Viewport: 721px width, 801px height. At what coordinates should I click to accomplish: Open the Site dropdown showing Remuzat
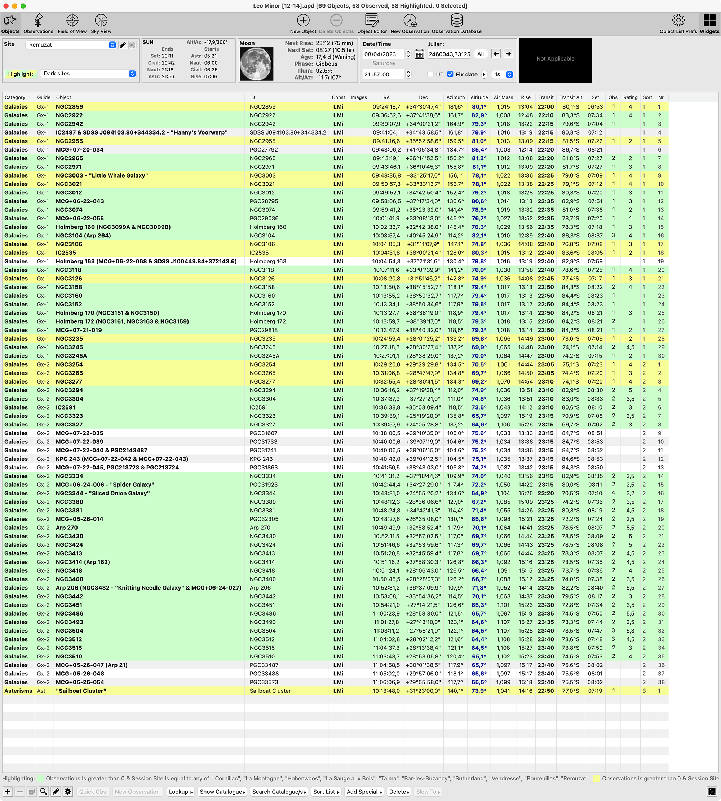(x=71, y=45)
